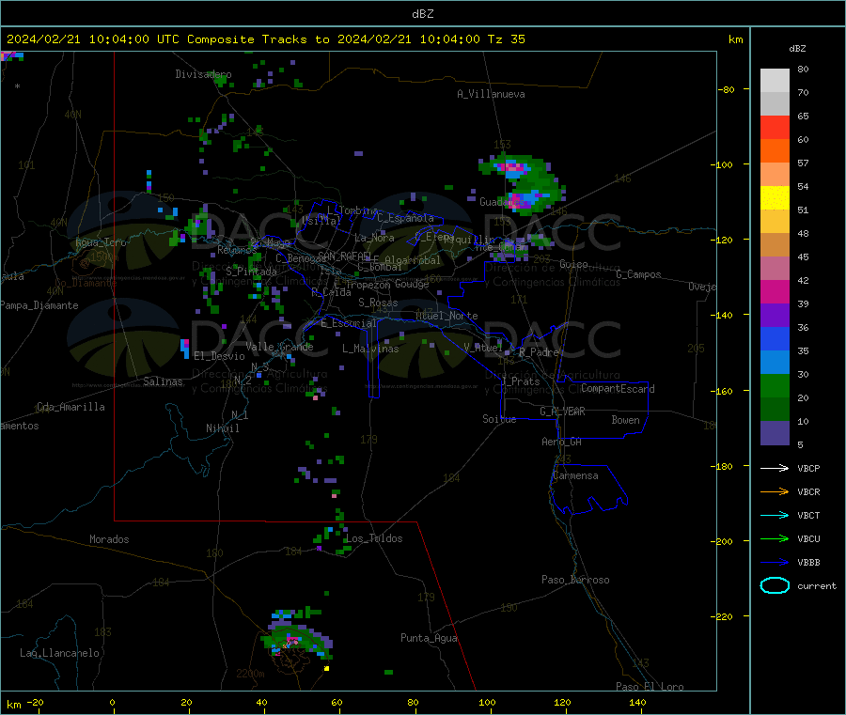Select the 'E_Algarrobal' place label
Screen dimensions: 846x715
[406, 260]
